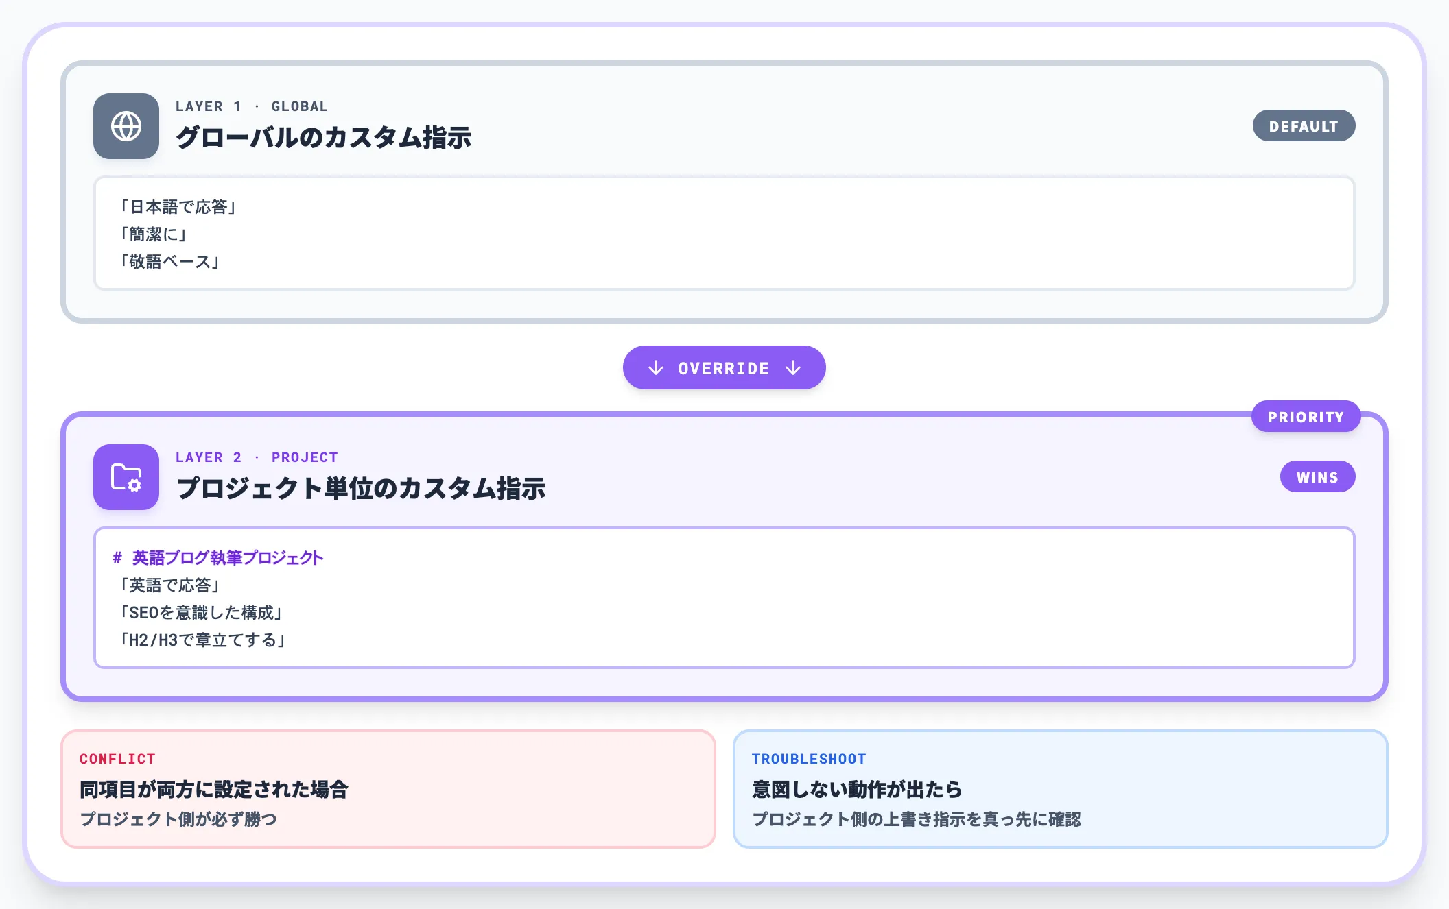Click the line '「H2/H3で章立てする」'

pos(202,640)
